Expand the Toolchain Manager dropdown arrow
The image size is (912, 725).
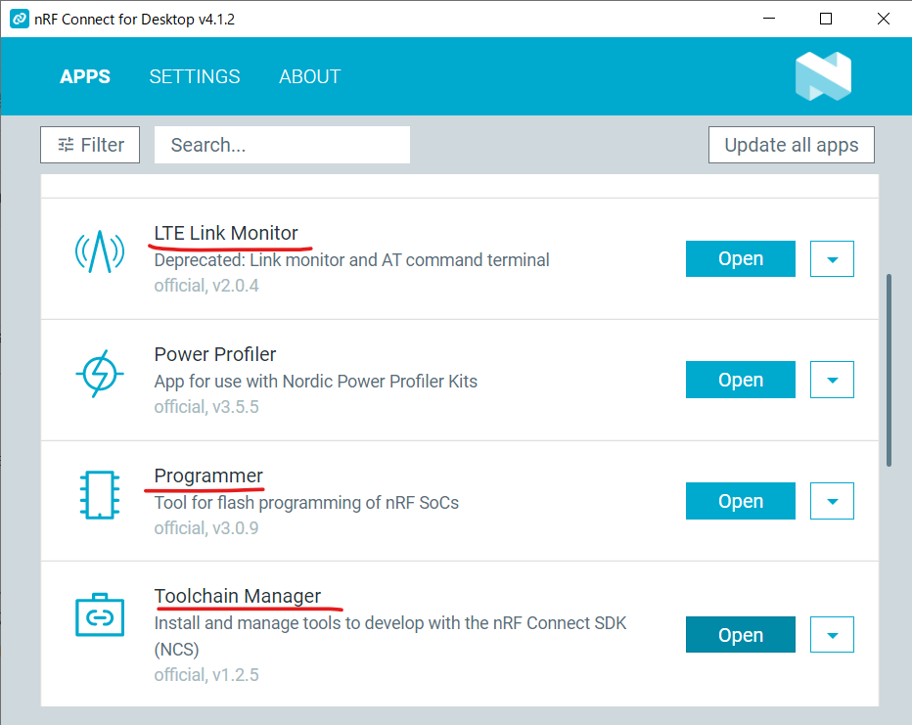tap(833, 635)
